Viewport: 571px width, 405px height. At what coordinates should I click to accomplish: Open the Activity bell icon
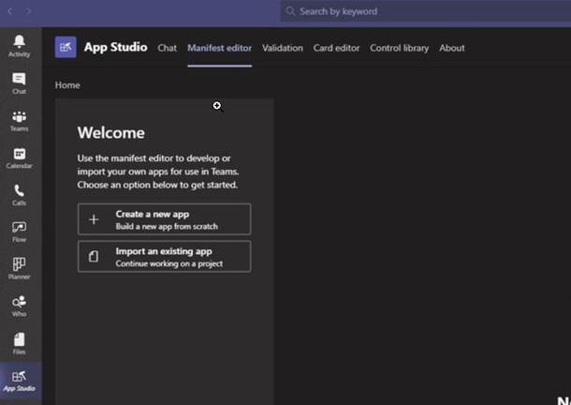point(20,46)
